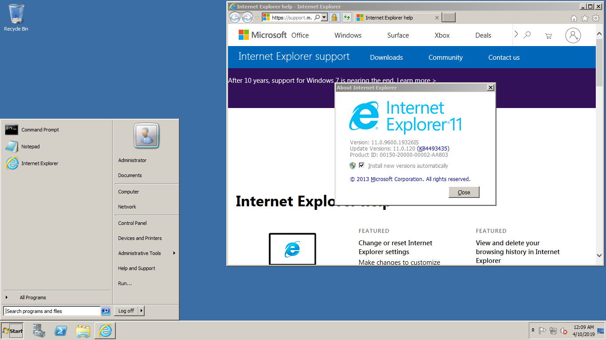Open the Favorites star icon

pos(585,18)
